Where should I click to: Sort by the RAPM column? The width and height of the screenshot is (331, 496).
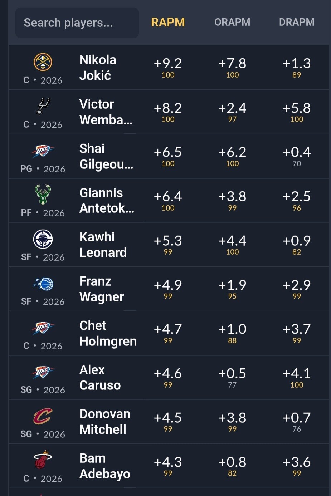point(168,23)
